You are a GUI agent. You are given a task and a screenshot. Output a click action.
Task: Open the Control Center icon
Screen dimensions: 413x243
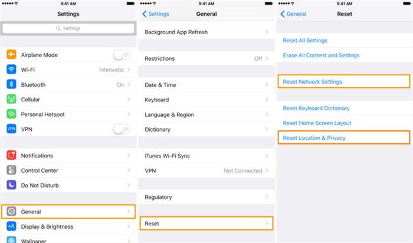click(11, 170)
